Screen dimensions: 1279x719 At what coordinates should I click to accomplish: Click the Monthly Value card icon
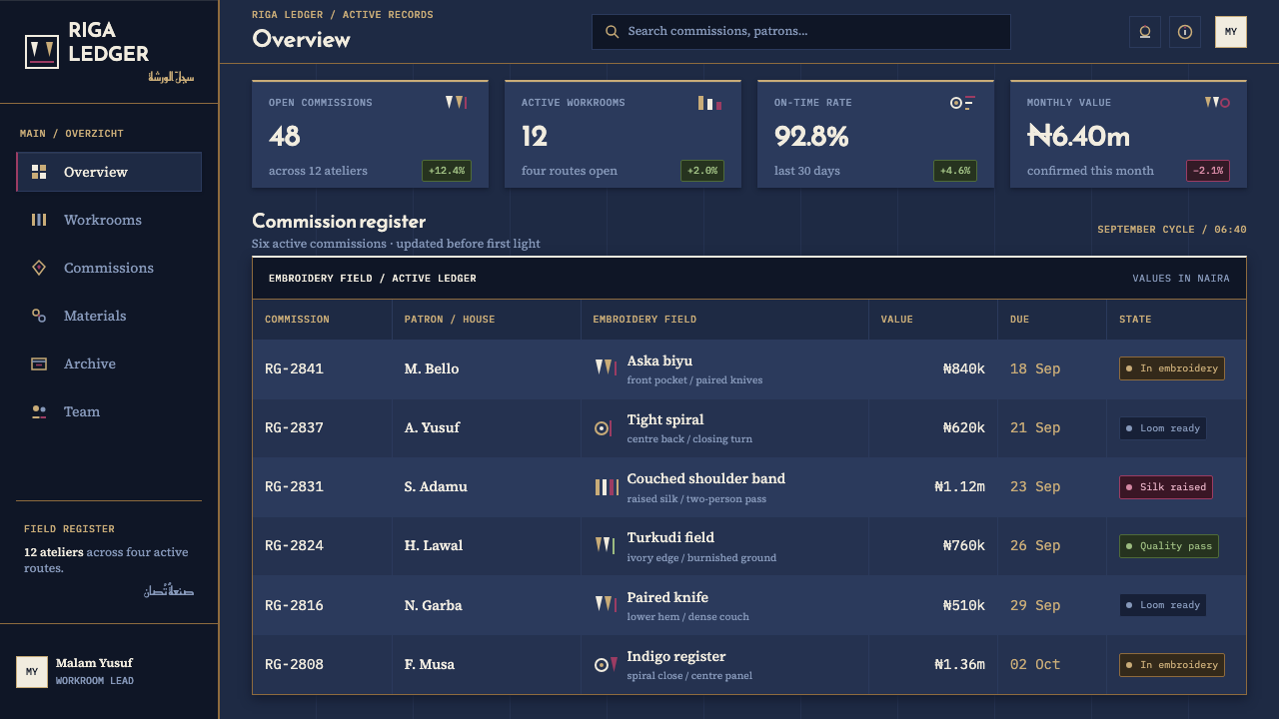click(x=1217, y=103)
